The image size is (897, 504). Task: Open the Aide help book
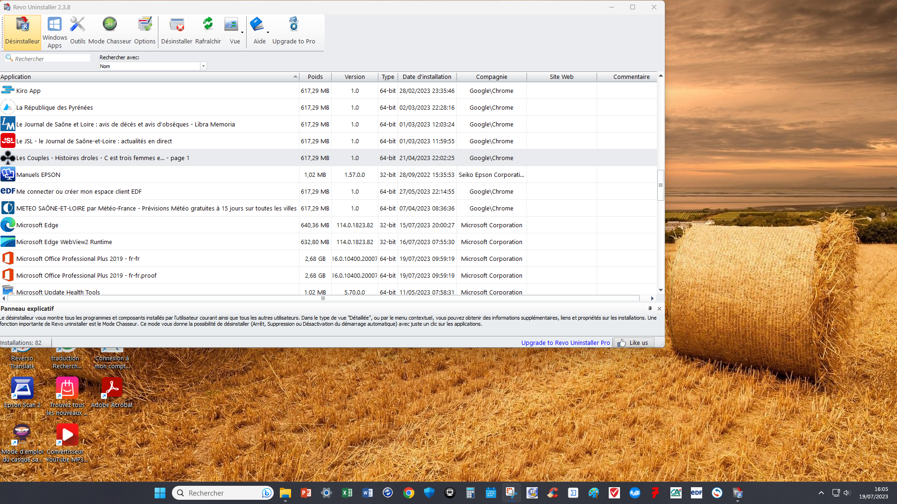click(257, 32)
